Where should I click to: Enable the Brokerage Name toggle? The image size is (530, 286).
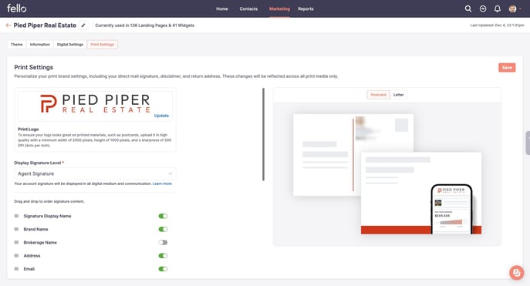163,242
